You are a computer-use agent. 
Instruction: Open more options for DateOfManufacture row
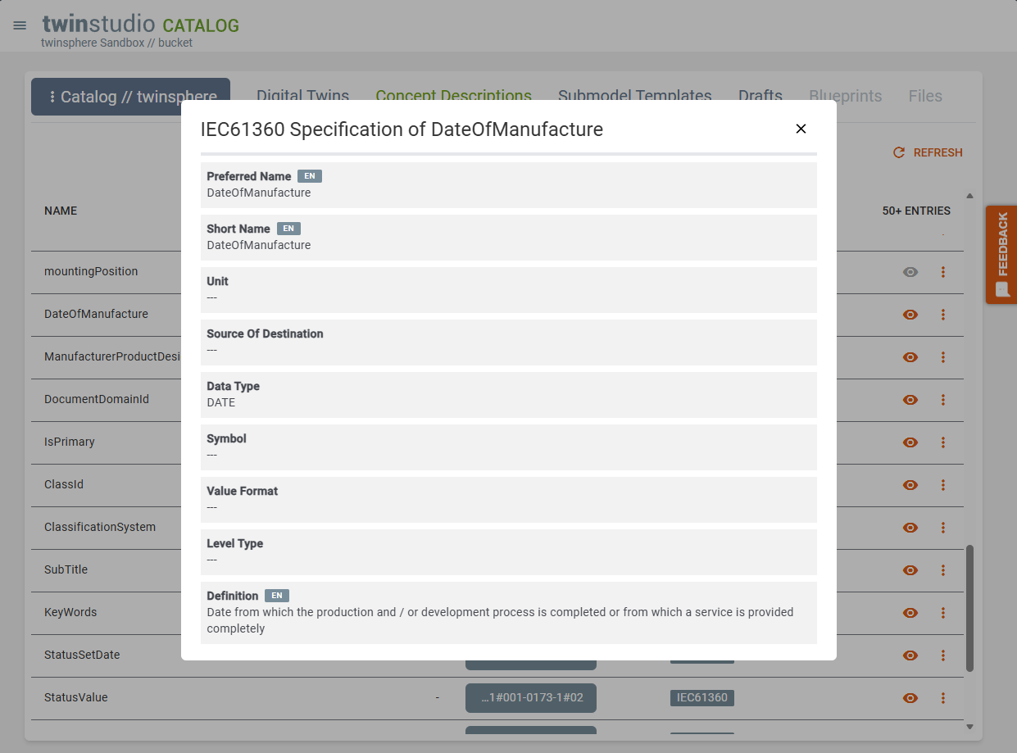[x=943, y=315]
